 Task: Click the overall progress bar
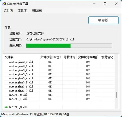[69, 46]
